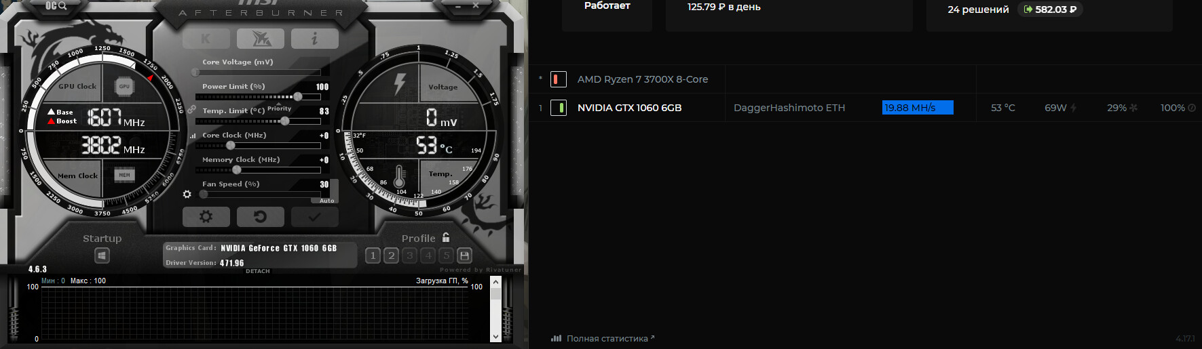Viewport: 1202px width, 349px height.
Task: Click the 69W power icon
Action: pyautogui.click(x=1073, y=108)
